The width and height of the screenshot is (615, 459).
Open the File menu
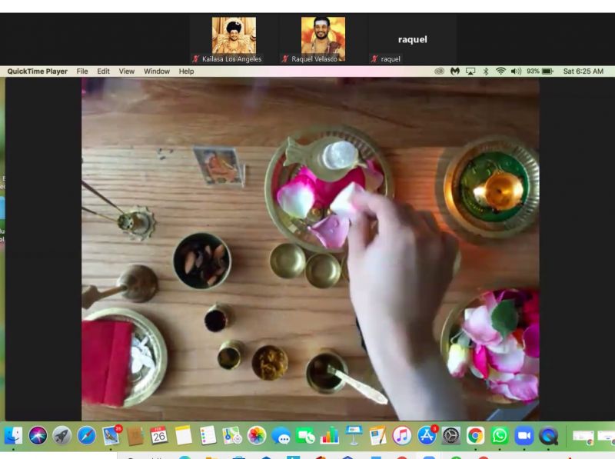coord(82,72)
